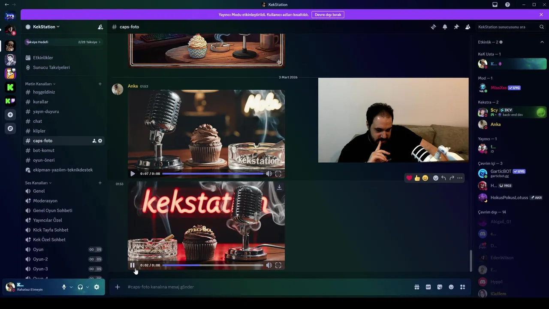549x309 pixels.
Task: Open caps-foto channel settings gear
Action: (x=100, y=141)
